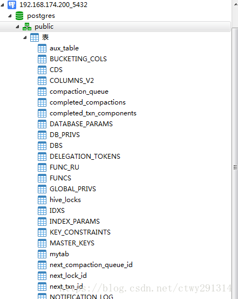The height and width of the screenshot is (299, 238).
Task: Click the next_compaction_queue_id table icon
Action: click(42, 265)
